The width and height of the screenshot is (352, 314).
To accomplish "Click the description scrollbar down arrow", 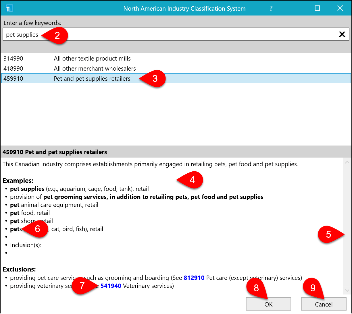I will click(x=347, y=290).
